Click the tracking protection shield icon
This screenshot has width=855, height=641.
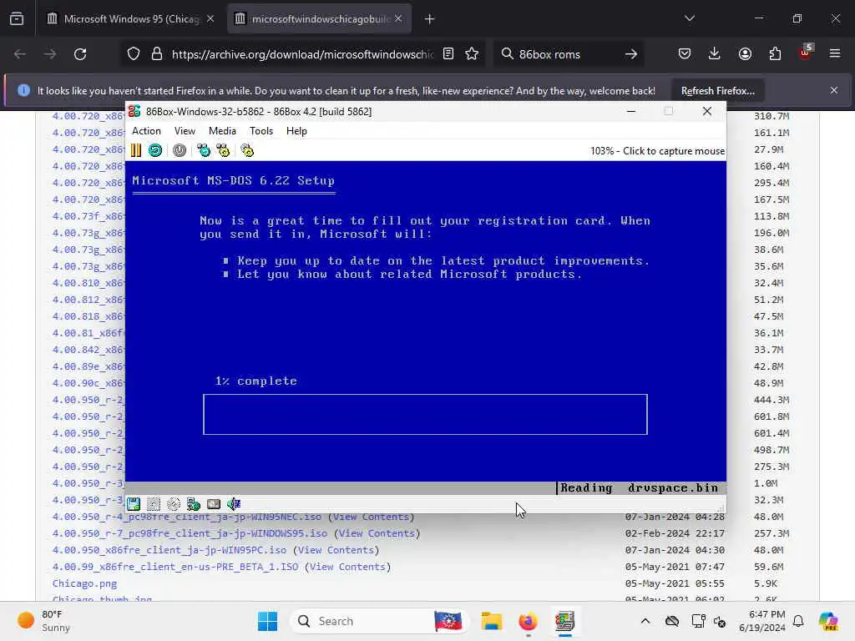tap(134, 54)
